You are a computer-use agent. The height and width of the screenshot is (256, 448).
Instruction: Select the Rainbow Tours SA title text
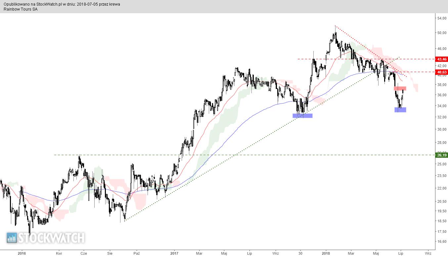click(x=21, y=9)
